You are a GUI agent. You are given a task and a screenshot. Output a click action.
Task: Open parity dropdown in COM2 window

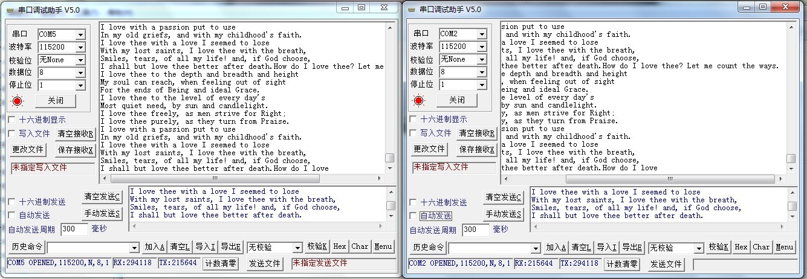(482, 59)
